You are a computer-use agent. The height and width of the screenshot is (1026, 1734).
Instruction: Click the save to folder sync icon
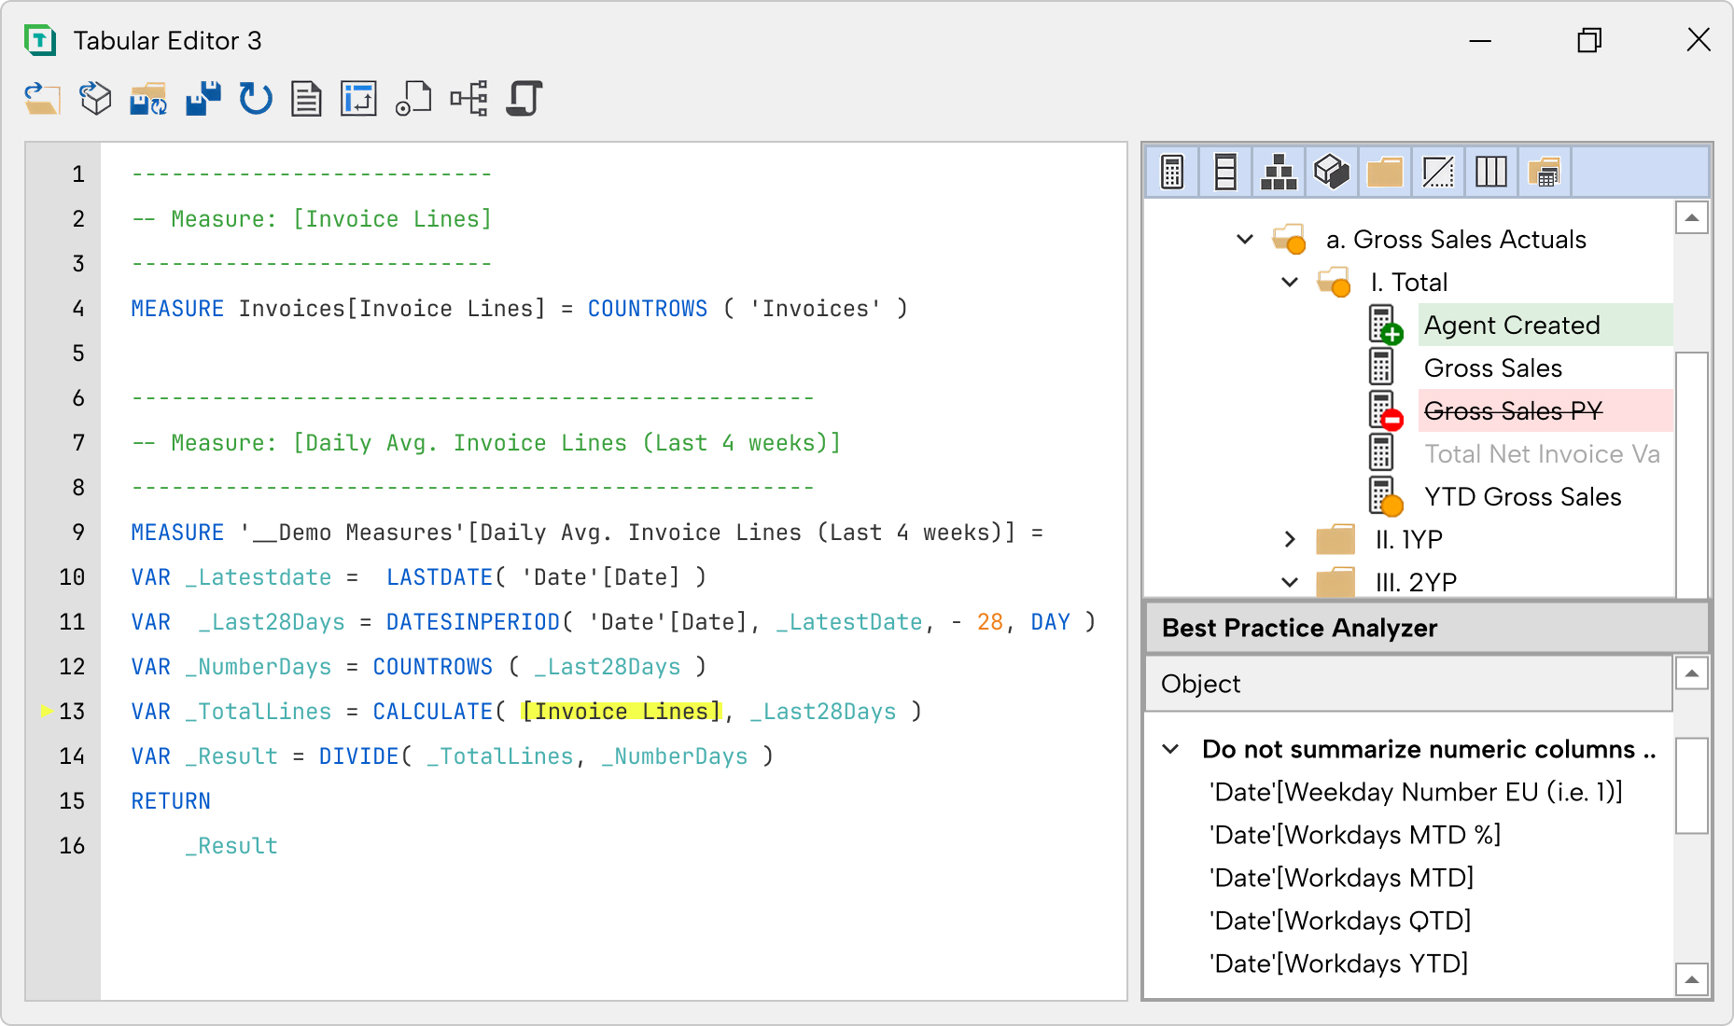click(148, 98)
